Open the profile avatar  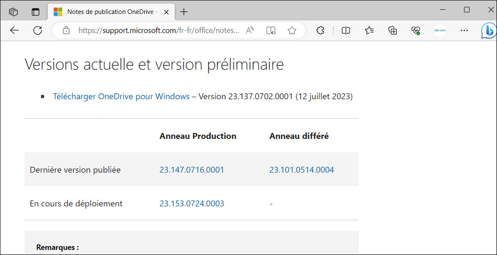[440, 30]
